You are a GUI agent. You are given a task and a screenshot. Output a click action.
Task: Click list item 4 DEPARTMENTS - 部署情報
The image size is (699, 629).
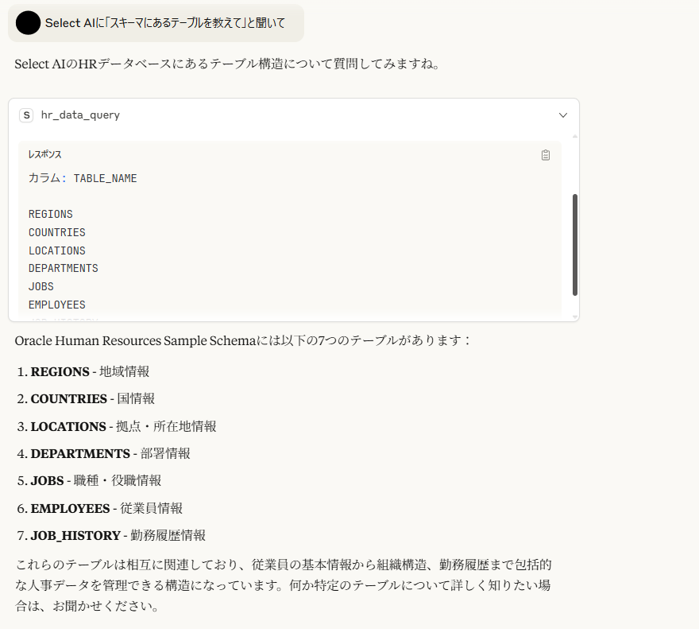pos(104,453)
